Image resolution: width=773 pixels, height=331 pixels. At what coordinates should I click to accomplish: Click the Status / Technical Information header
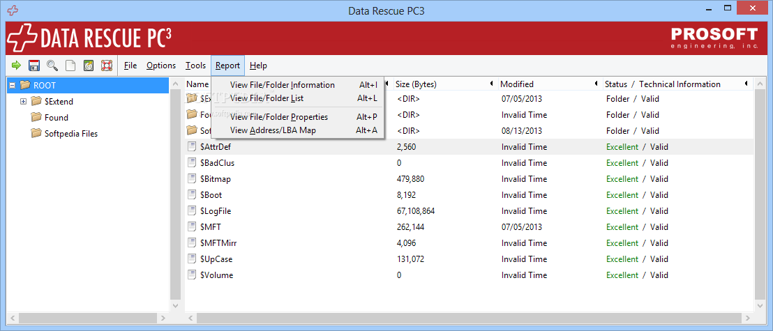point(663,84)
